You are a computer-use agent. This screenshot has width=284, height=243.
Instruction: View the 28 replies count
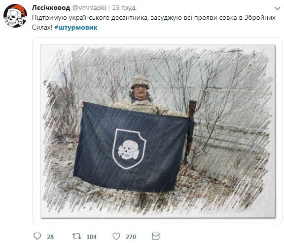[x=50, y=237]
